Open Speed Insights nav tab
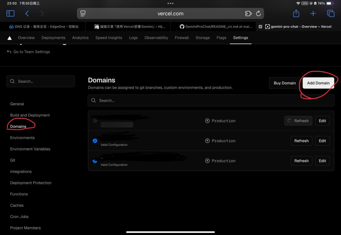 coord(109,38)
